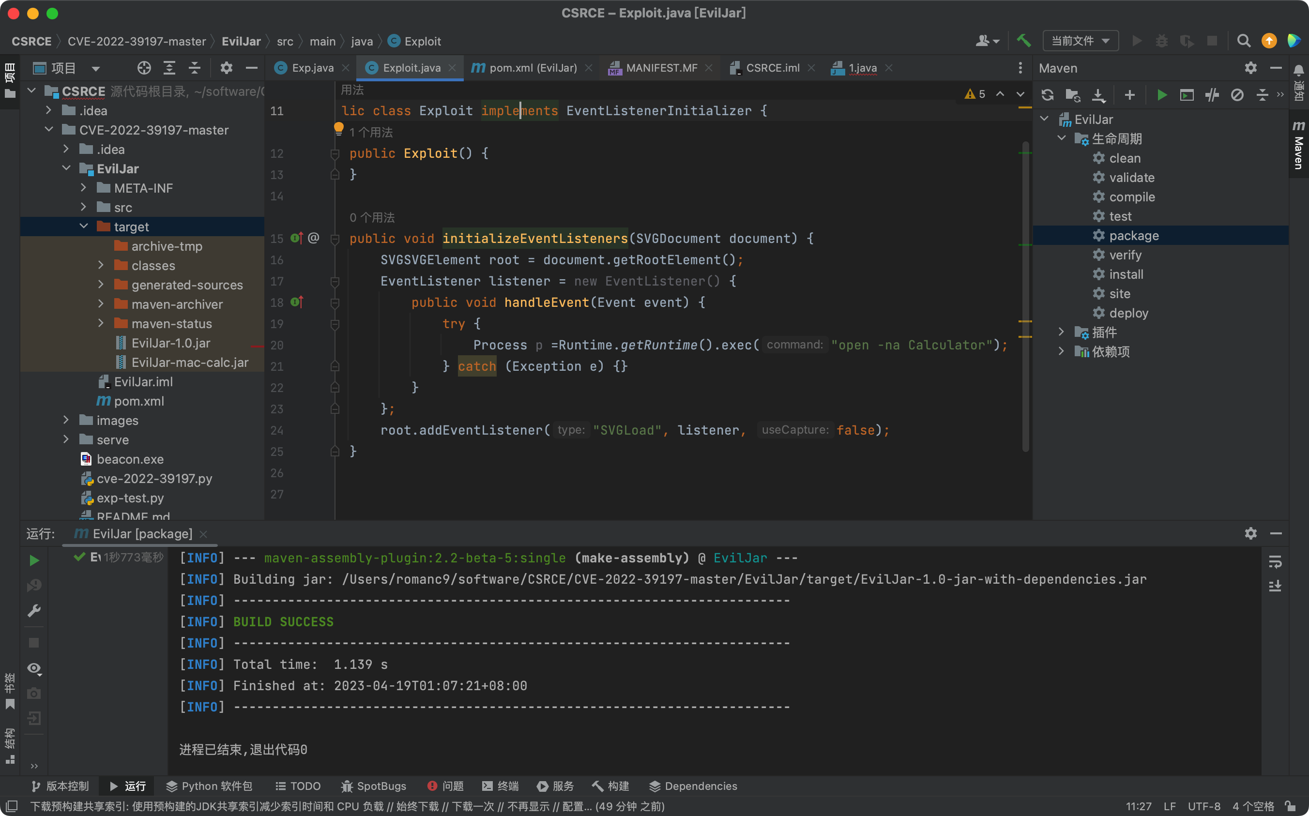Open SpotBugs tool window
Screen dimensions: 1309x816
tap(374, 786)
